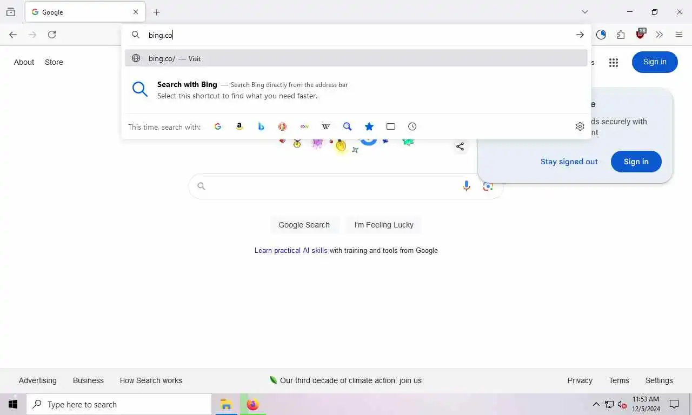Open Firefox from the taskbar

tap(252, 404)
